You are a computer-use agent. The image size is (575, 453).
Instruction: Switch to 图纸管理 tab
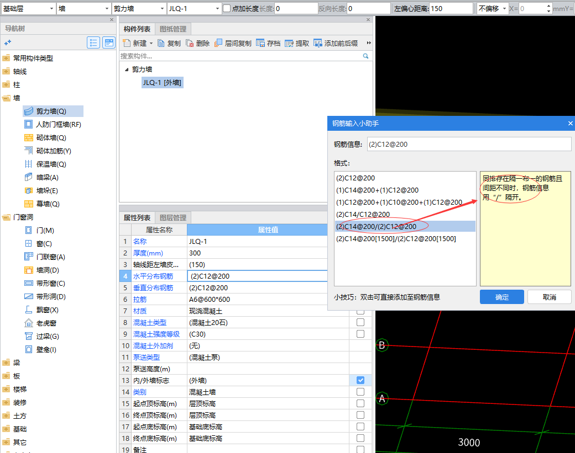tap(173, 29)
